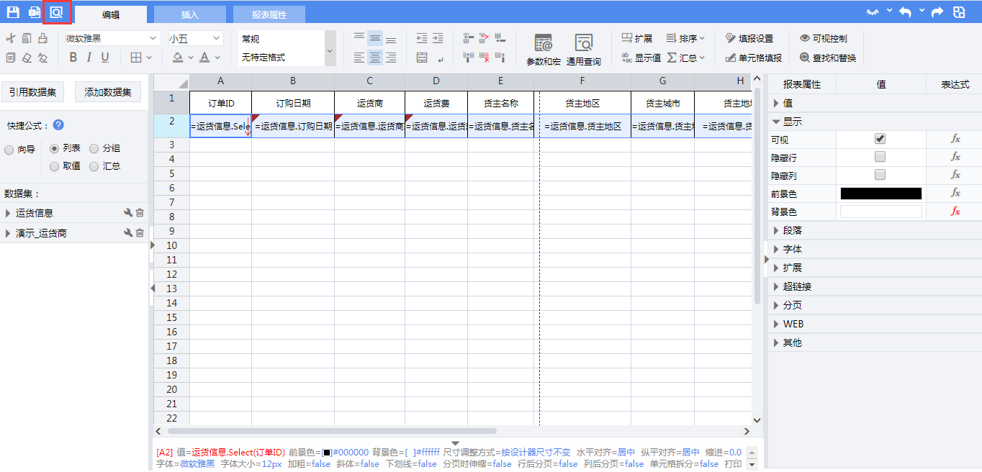The image size is (982, 472).
Task: Expand the 演示_运货商 dataset tree node
Action: pyautogui.click(x=8, y=233)
